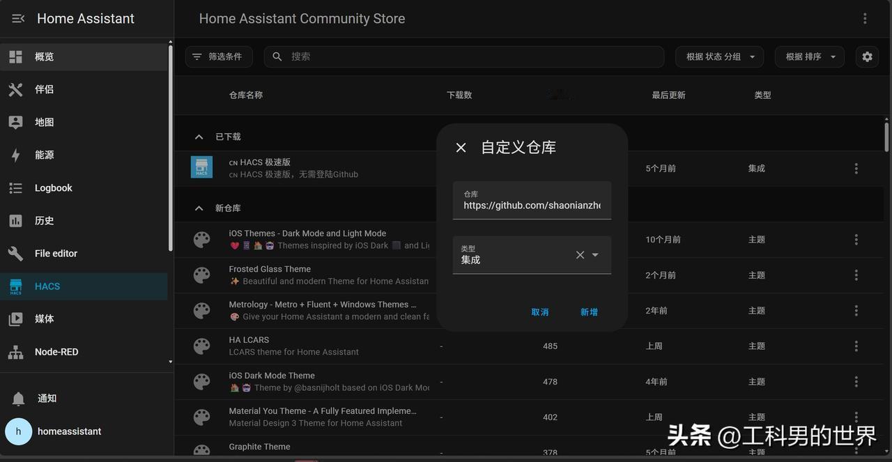Click the 10个月前 last-updated cell
Image resolution: width=892 pixels, height=462 pixels.
coord(663,240)
